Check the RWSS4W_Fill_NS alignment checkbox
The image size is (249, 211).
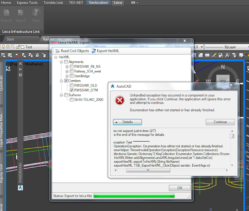coord(72,67)
